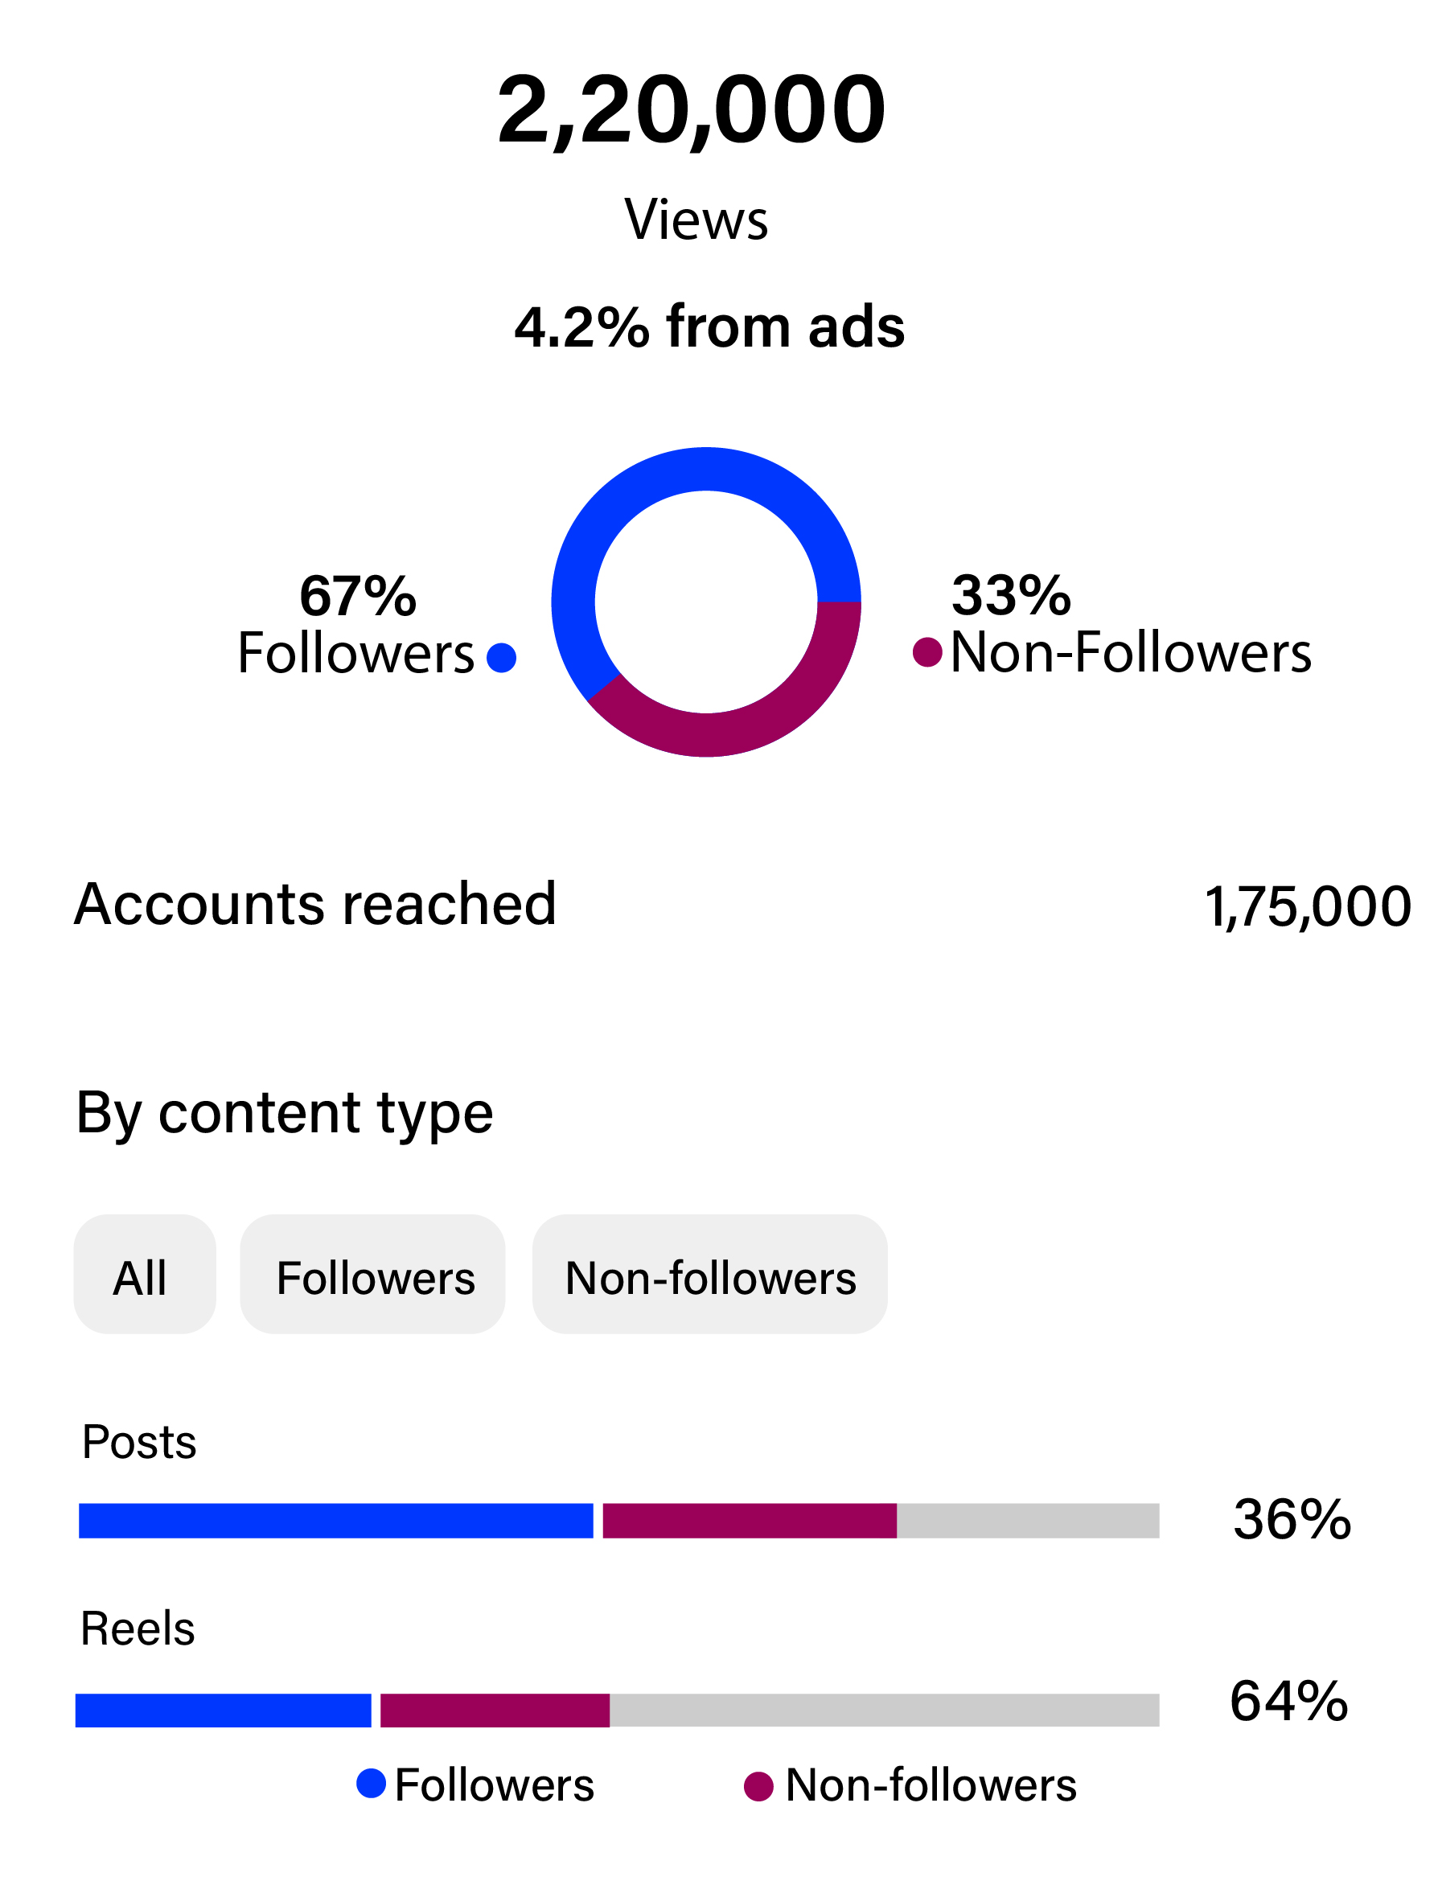This screenshot has height=1877, width=1438.
Task: Click blue Followers dot in bottom legend
Action: tap(371, 1784)
